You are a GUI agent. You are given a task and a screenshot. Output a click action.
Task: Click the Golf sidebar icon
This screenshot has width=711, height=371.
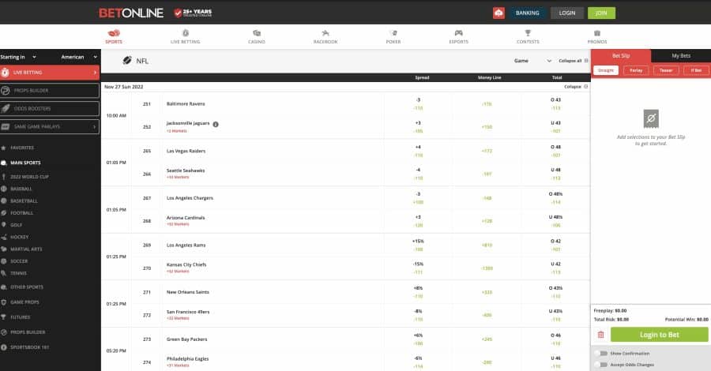[4, 225]
